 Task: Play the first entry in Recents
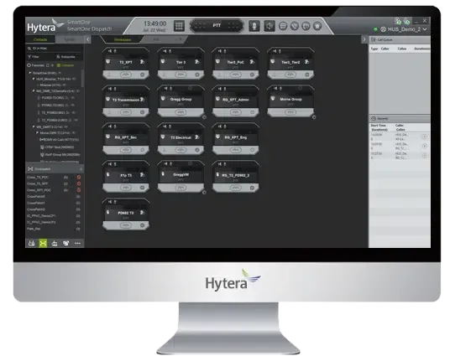[425, 137]
